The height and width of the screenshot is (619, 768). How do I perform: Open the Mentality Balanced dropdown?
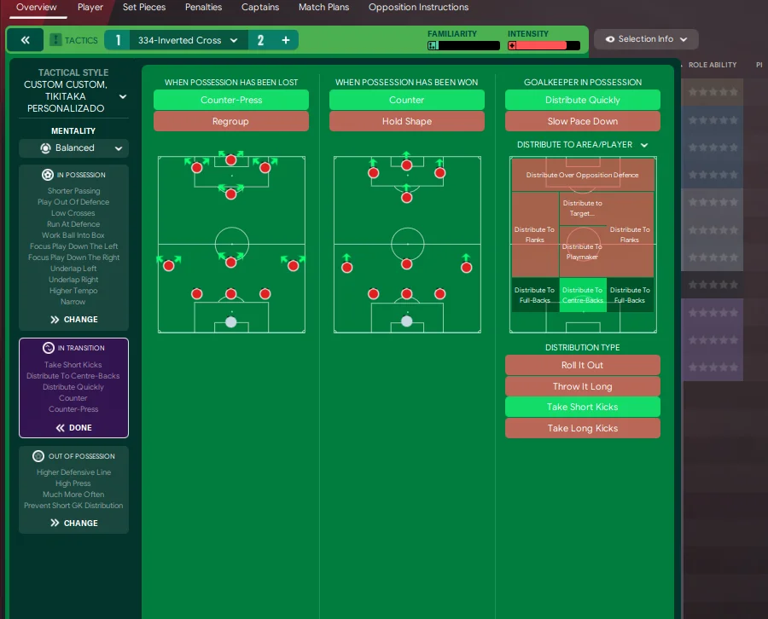(x=73, y=148)
